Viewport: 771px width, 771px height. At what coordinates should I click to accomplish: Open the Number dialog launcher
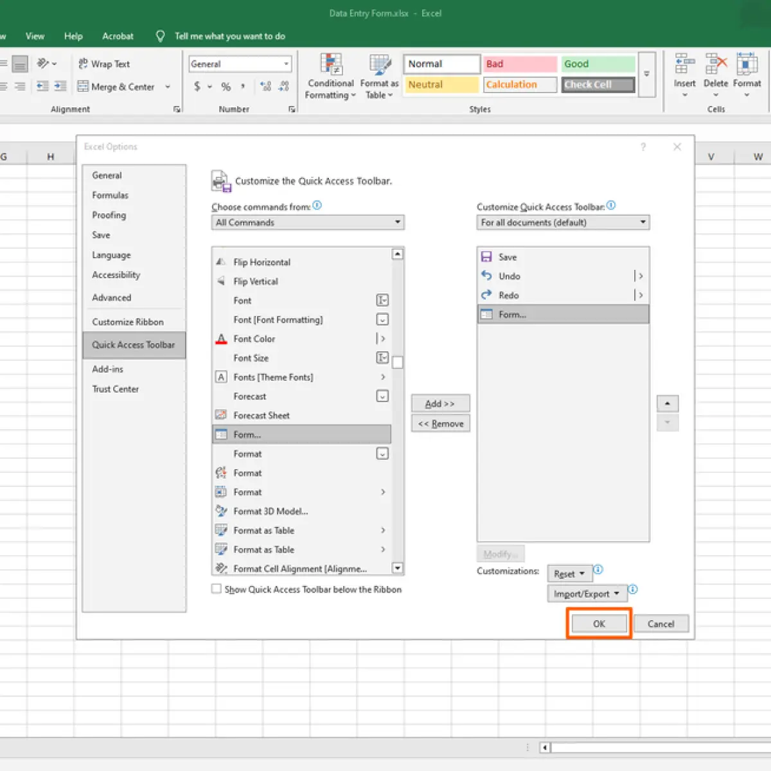(x=292, y=110)
